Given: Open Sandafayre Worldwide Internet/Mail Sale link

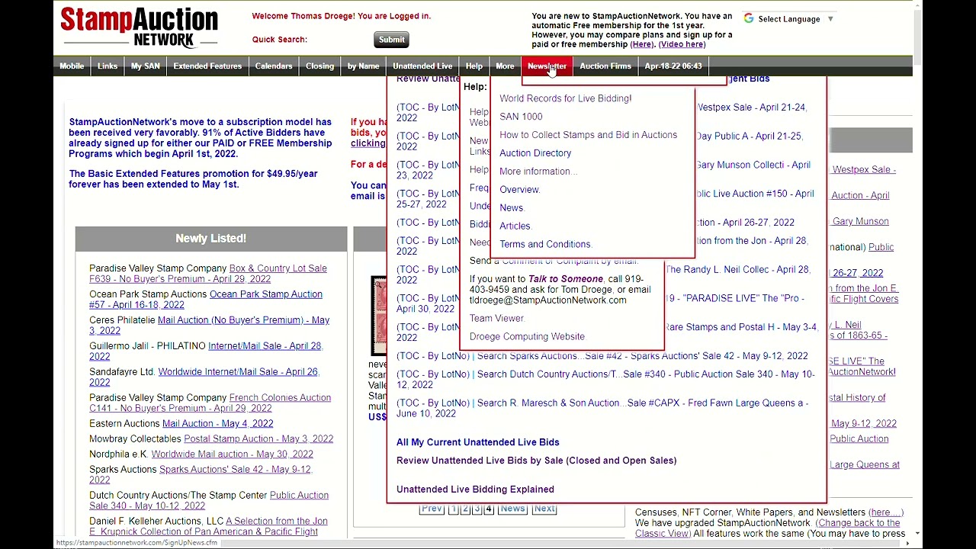Looking at the screenshot, I should [204, 377].
